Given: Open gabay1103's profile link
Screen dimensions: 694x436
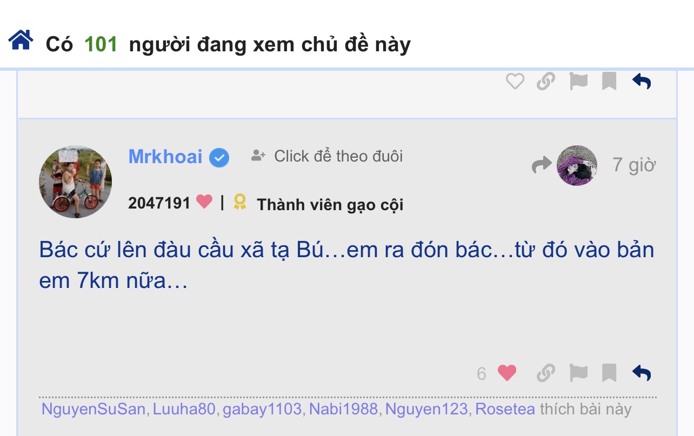Looking at the screenshot, I should pyautogui.click(x=262, y=409).
